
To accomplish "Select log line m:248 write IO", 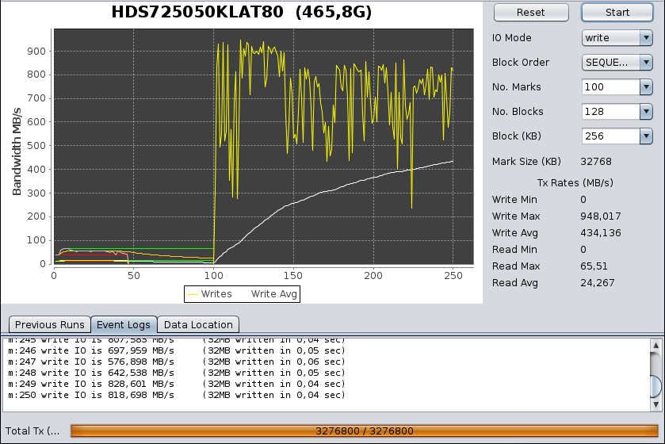I will pos(177,373).
